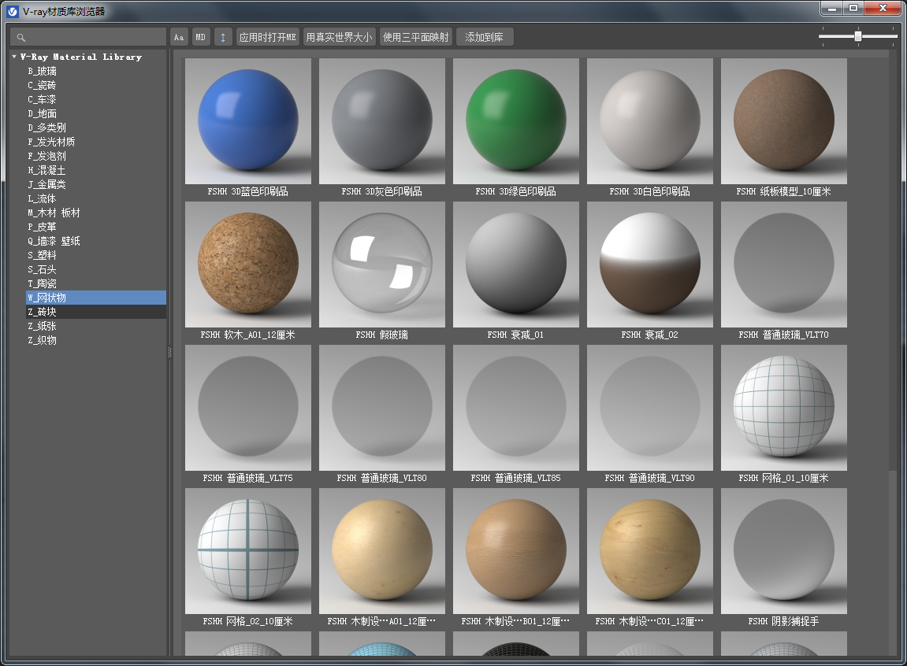Select the FSHH 木制设…C01_12厘 wood thumbnail
The image size is (907, 666).
[650, 551]
